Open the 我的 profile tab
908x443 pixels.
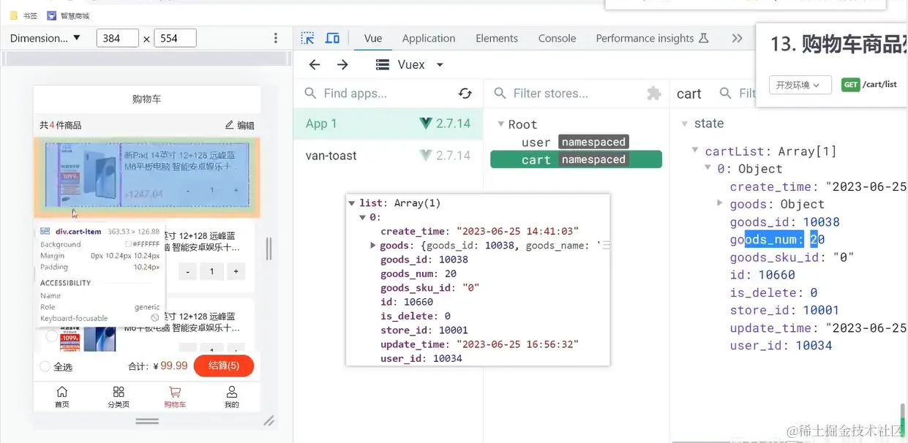pyautogui.click(x=231, y=397)
